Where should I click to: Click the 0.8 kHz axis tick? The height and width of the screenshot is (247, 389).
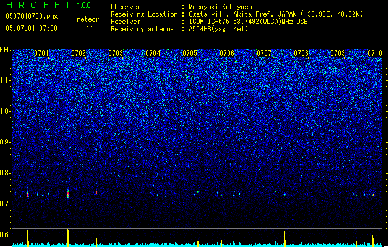click(x=6, y=173)
